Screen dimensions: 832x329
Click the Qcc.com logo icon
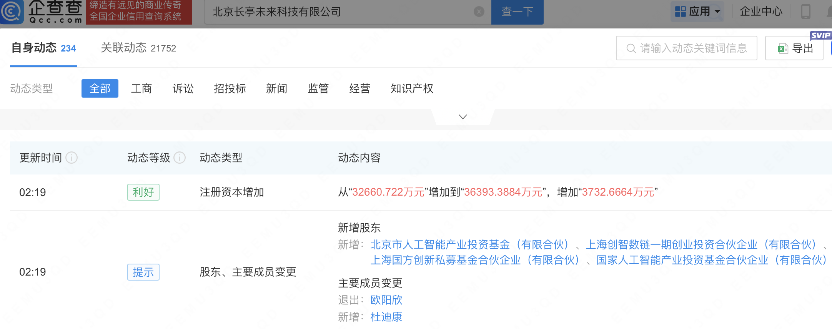click(x=12, y=12)
